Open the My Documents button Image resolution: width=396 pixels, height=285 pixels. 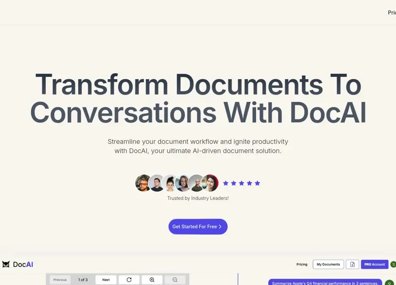[328, 264]
